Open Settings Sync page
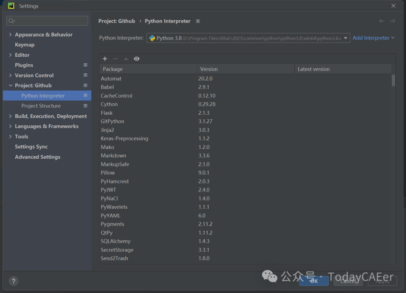Screen dimensions: 406x293 (31, 147)
